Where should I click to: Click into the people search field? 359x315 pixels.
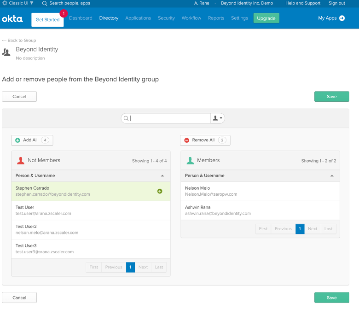tap(168, 118)
